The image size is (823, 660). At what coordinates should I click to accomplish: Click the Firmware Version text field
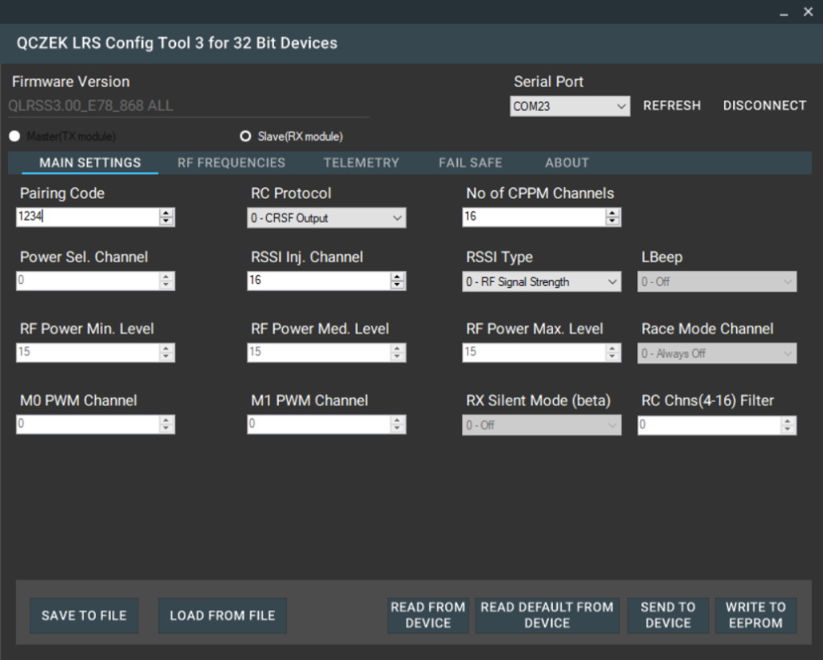click(188, 106)
